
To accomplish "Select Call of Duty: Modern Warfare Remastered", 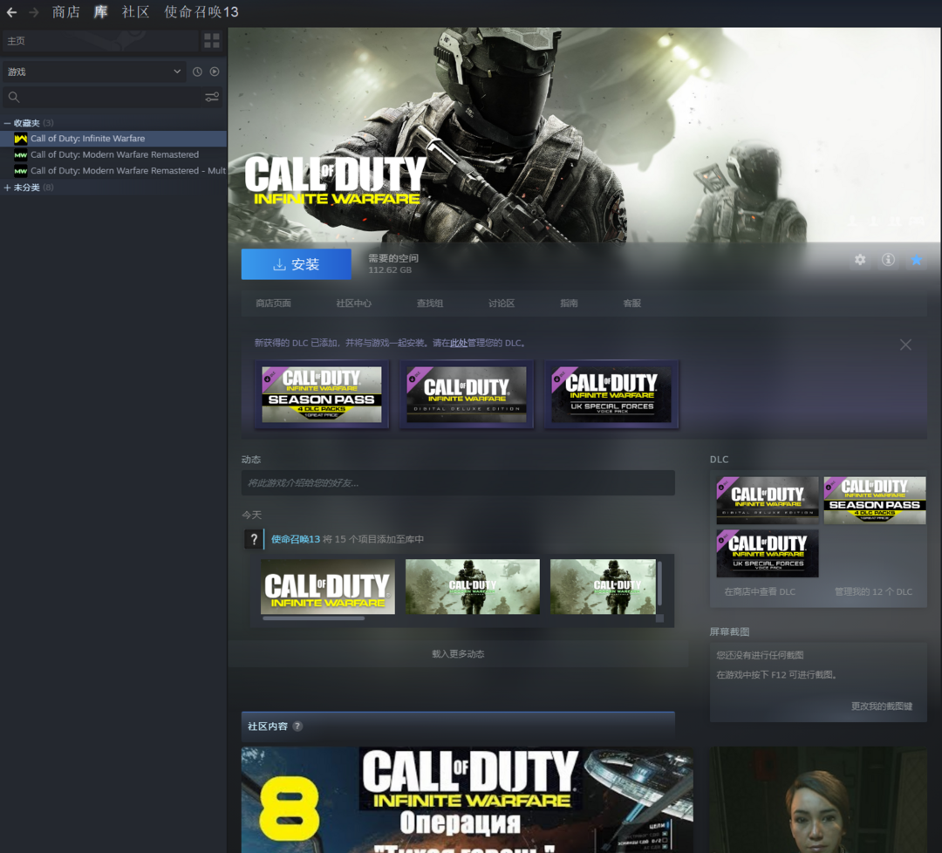I will coord(113,155).
